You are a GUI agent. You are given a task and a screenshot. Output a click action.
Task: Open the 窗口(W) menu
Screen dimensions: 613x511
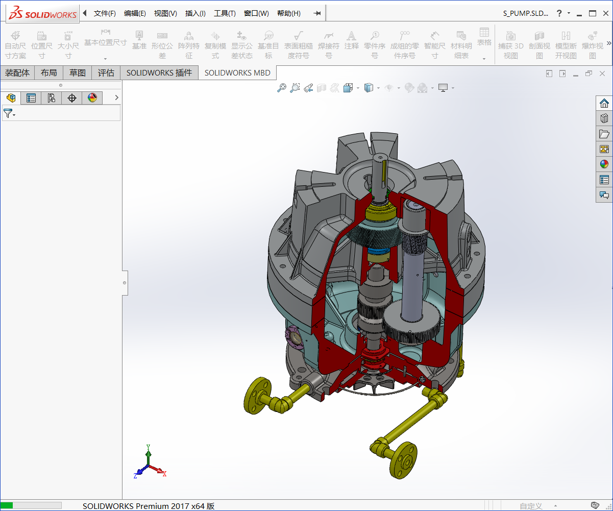pos(256,13)
